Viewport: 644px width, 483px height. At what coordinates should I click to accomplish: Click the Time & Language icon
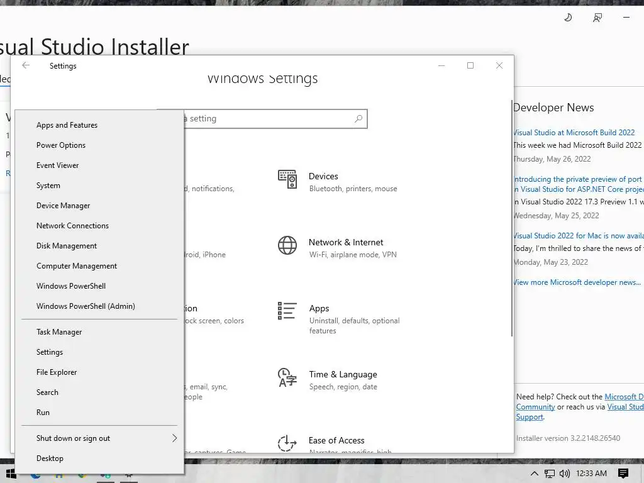click(x=287, y=377)
